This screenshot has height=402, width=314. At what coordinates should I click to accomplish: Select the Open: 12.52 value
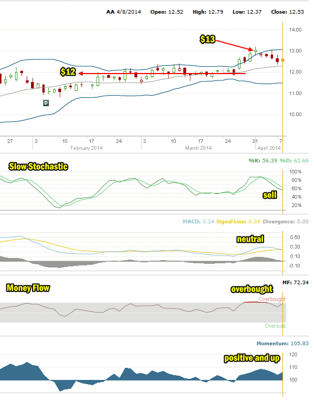[167, 12]
